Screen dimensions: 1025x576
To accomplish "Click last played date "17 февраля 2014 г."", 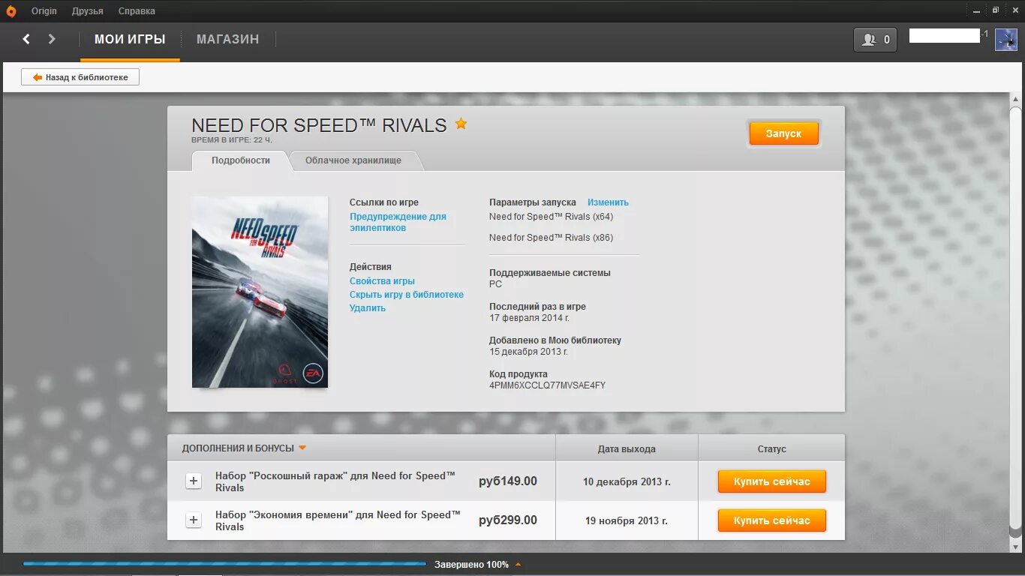I will [x=528, y=318].
